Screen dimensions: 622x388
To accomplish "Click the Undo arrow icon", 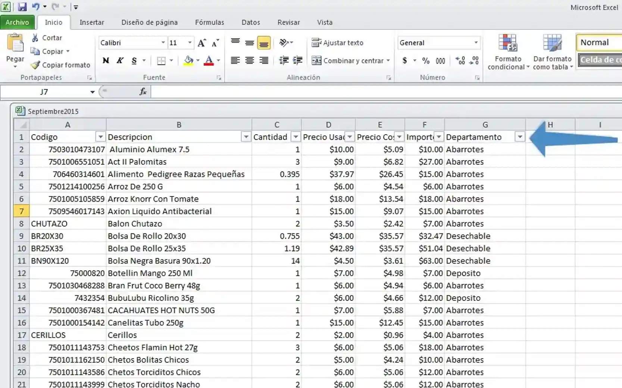I will tap(35, 7).
